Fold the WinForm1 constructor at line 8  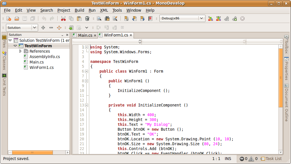[x=86, y=81]
